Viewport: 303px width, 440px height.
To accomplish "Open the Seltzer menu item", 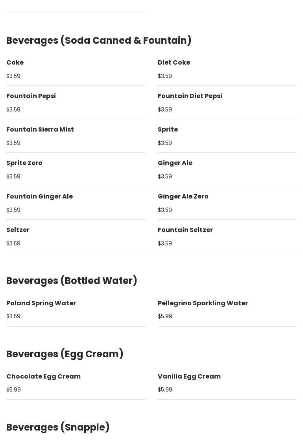I will [18, 230].
